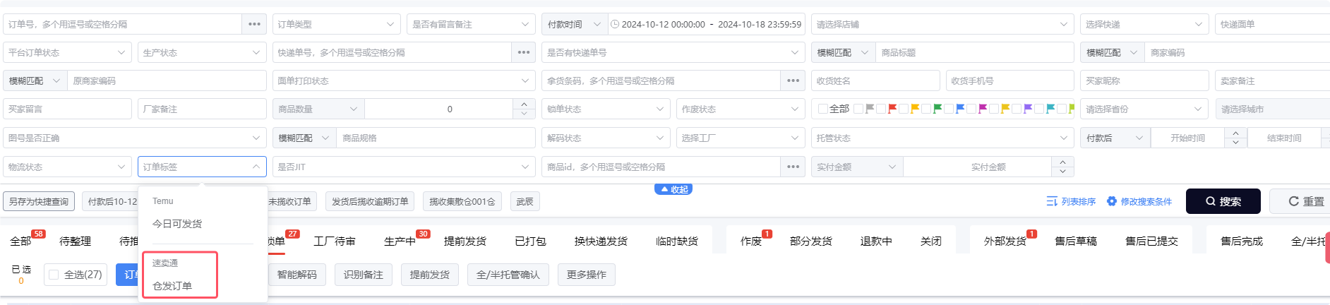Tick the 全部 flags checkbox
This screenshot has width=1330, height=305.
point(823,109)
